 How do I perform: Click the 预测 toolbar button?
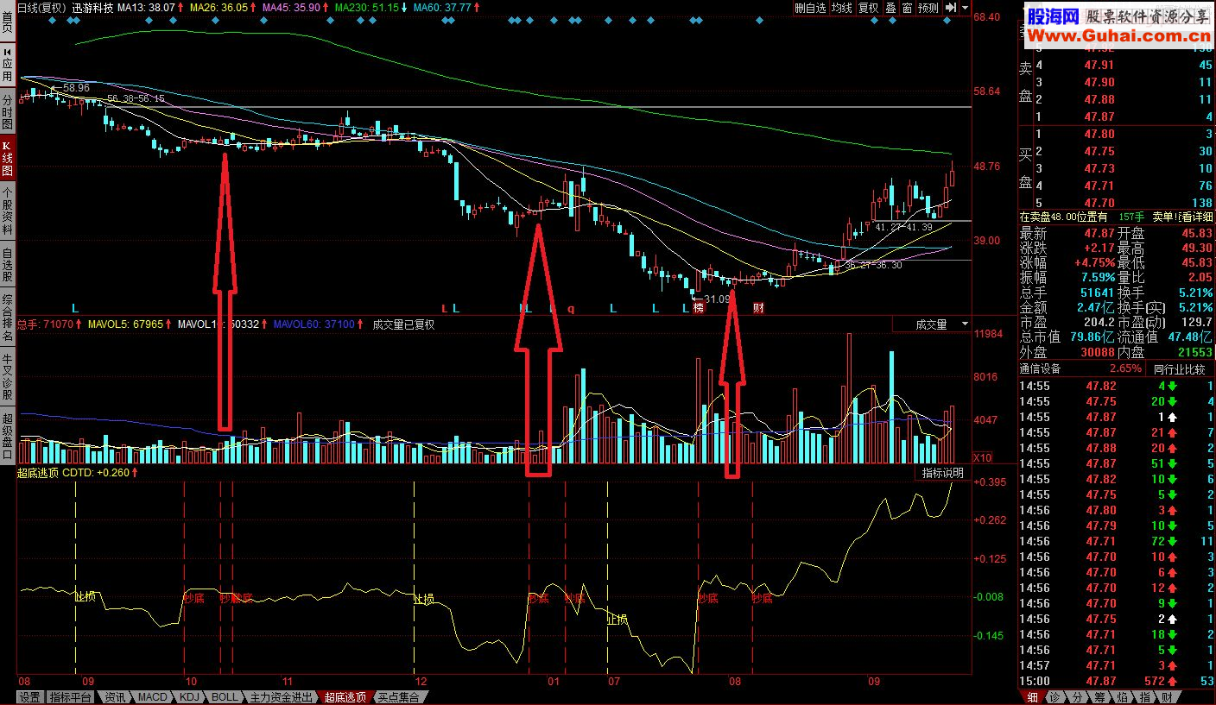coord(928,8)
